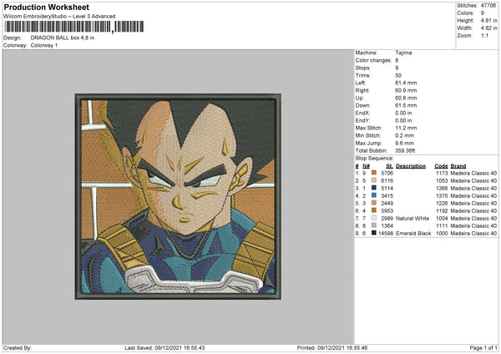Click the design name 'DRAGON BALL box 4,8 in'

click(x=63, y=38)
